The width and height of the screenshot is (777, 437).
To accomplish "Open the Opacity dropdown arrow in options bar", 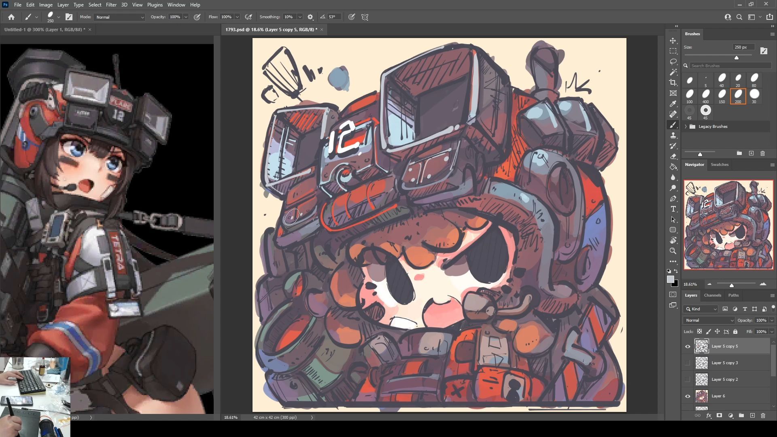I will 186,17.
